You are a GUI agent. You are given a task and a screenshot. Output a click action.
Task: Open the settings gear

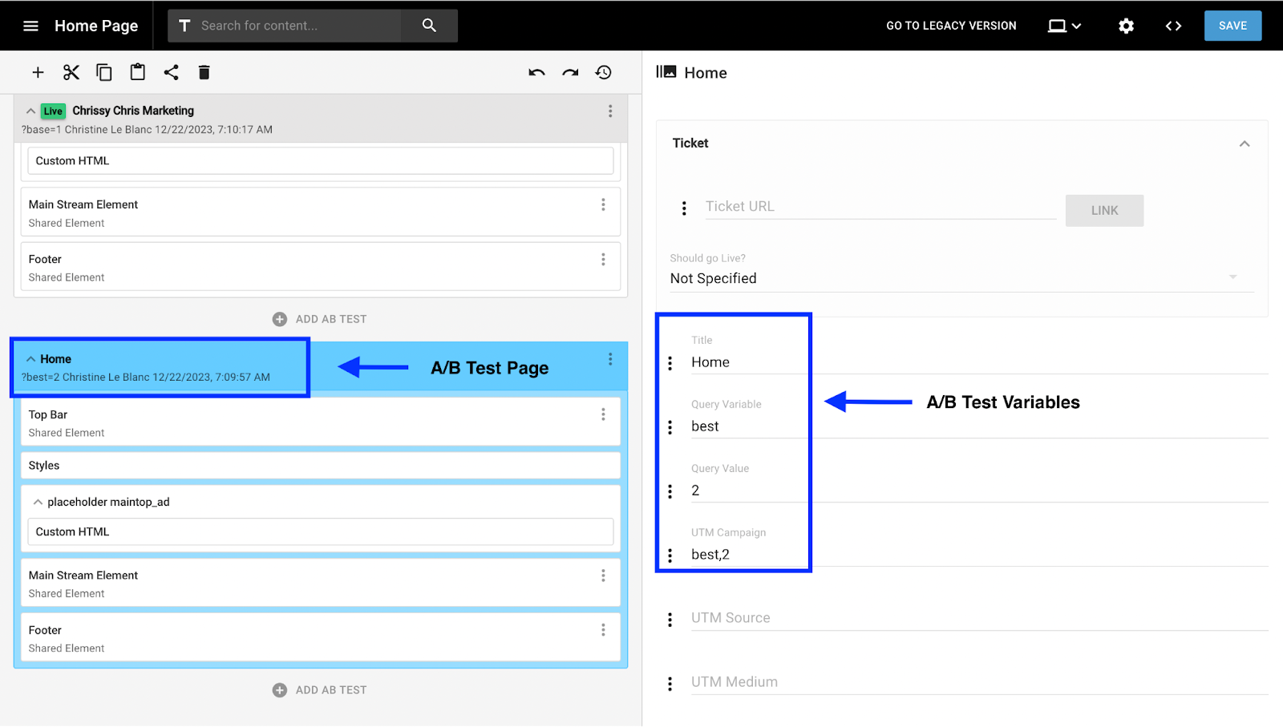(1124, 25)
